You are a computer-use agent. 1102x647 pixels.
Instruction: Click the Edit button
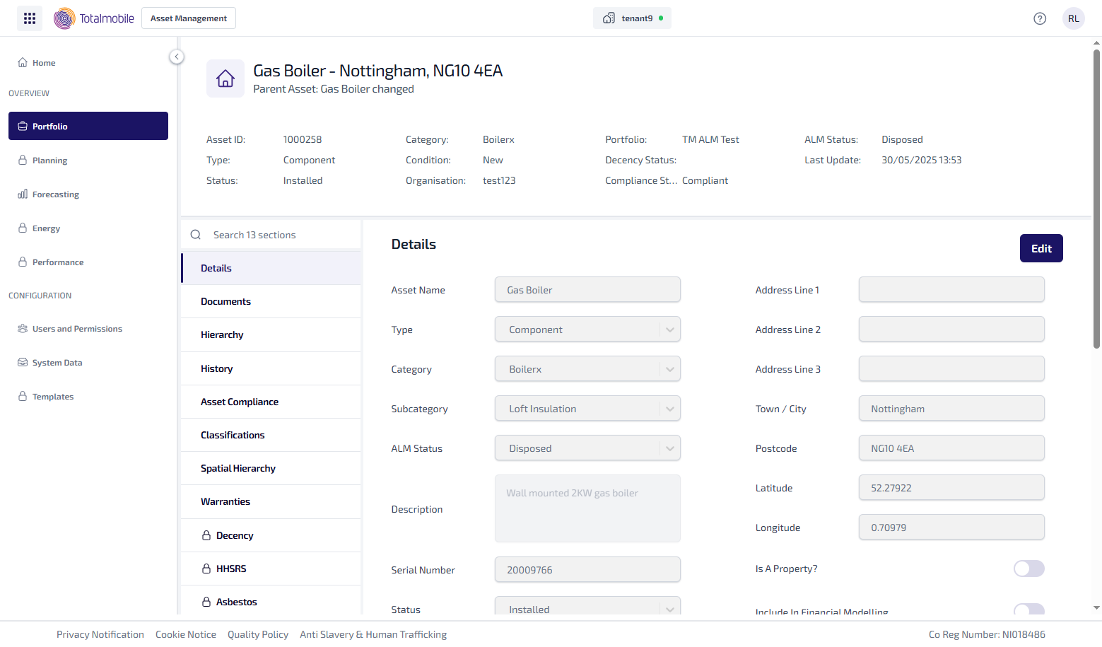point(1041,248)
